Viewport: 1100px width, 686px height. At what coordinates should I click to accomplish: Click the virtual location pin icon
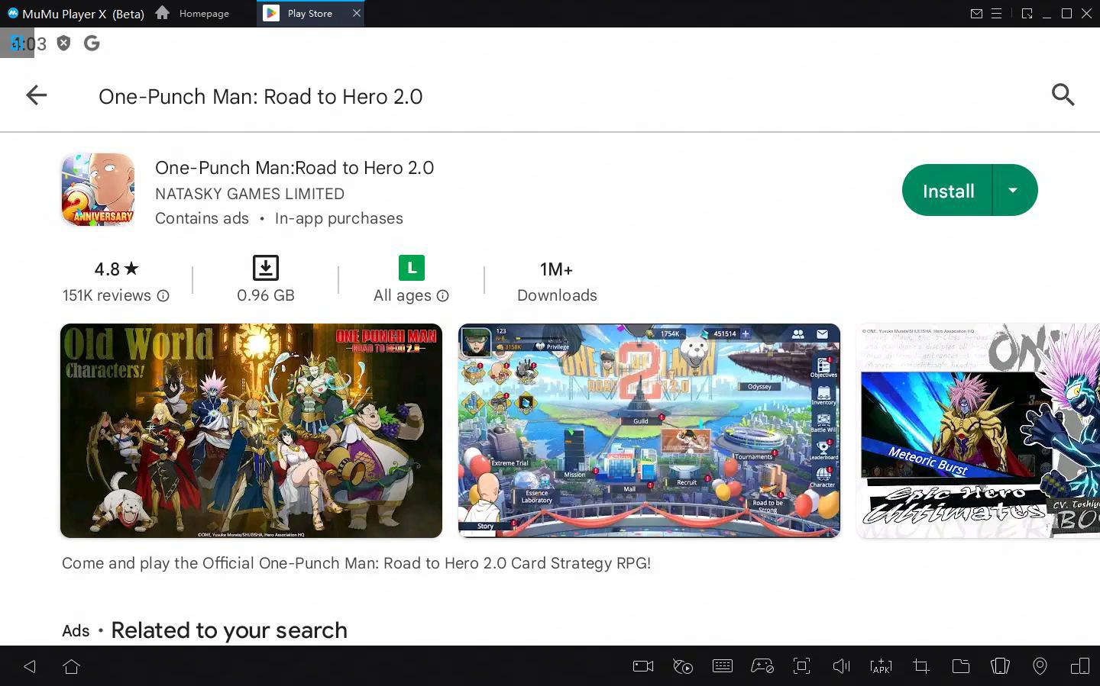(x=1040, y=666)
